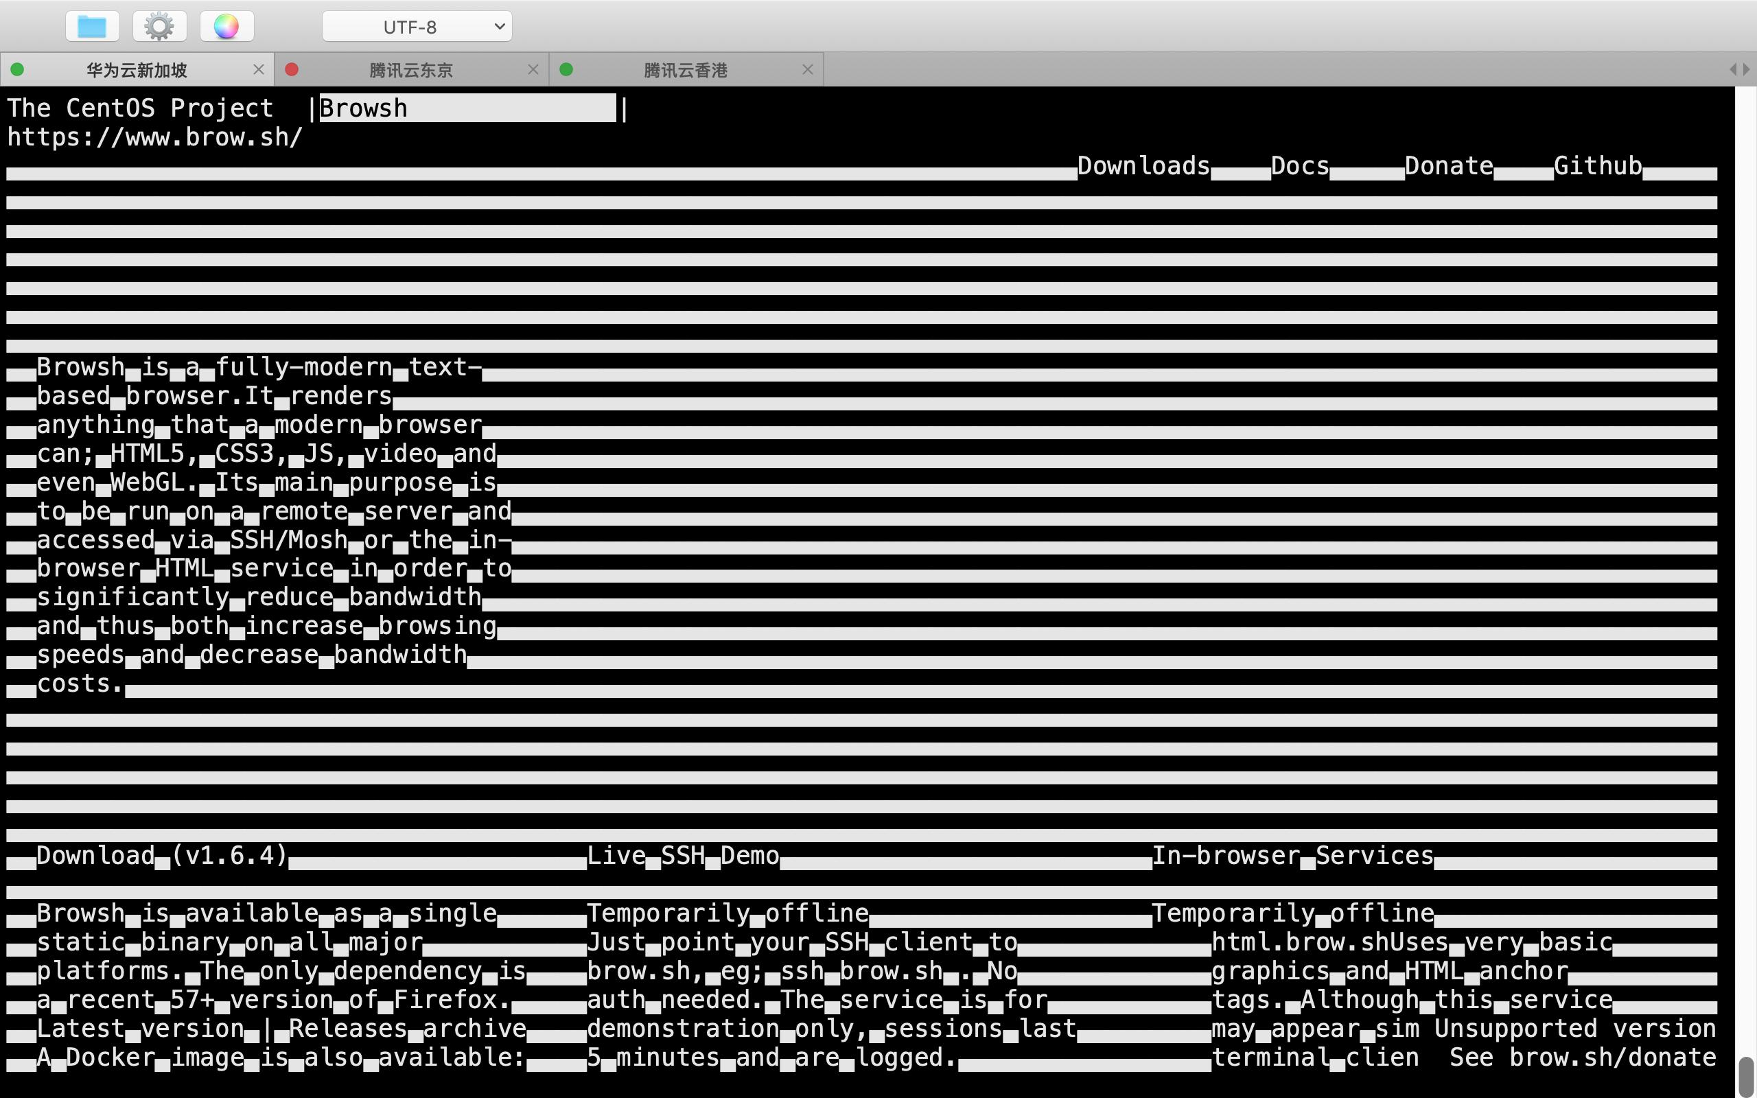Open the Donate nav link
The width and height of the screenshot is (1757, 1098).
click(1449, 166)
